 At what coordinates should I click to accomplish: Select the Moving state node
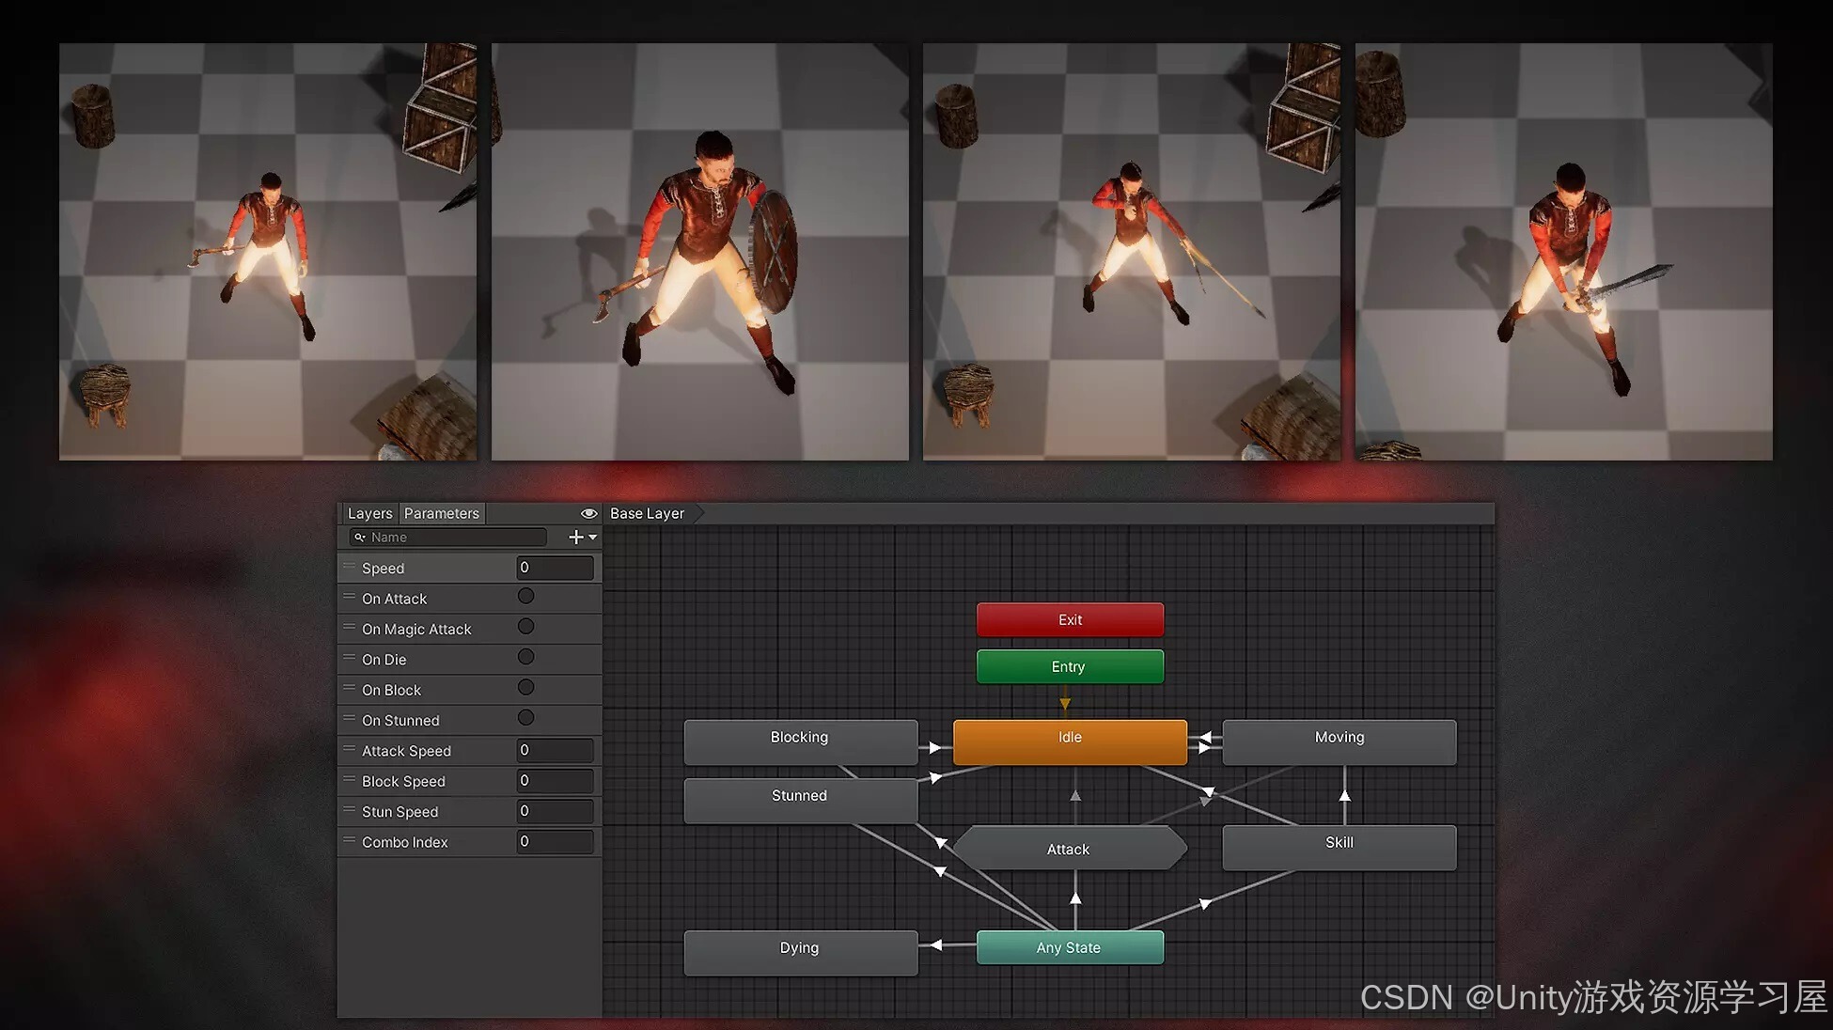point(1339,738)
